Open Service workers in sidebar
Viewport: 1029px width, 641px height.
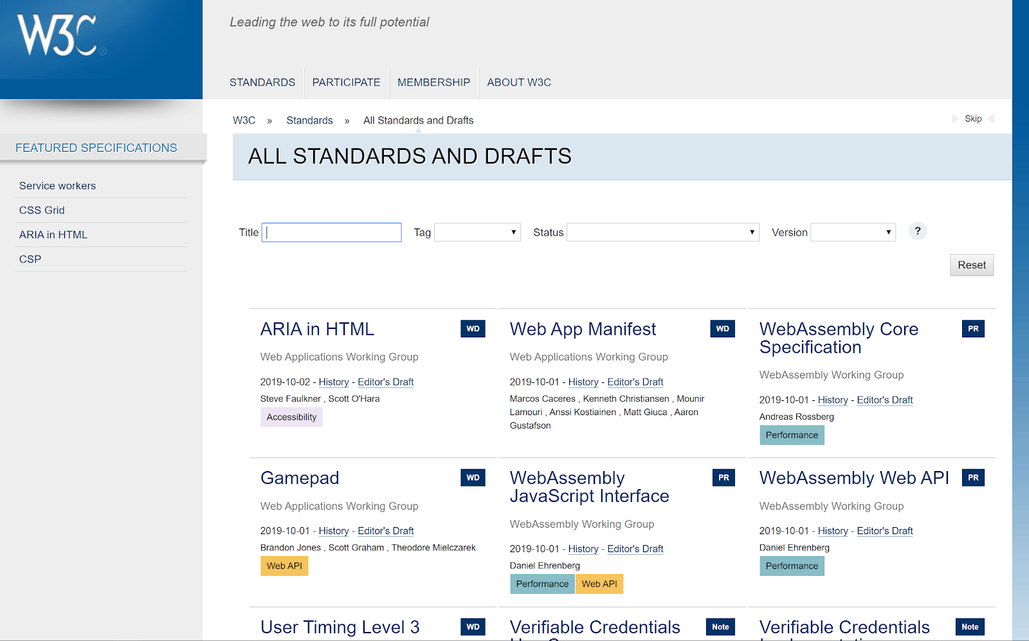click(x=57, y=186)
